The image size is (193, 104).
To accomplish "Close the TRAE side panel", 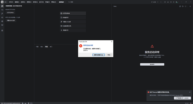I will 190,6.
